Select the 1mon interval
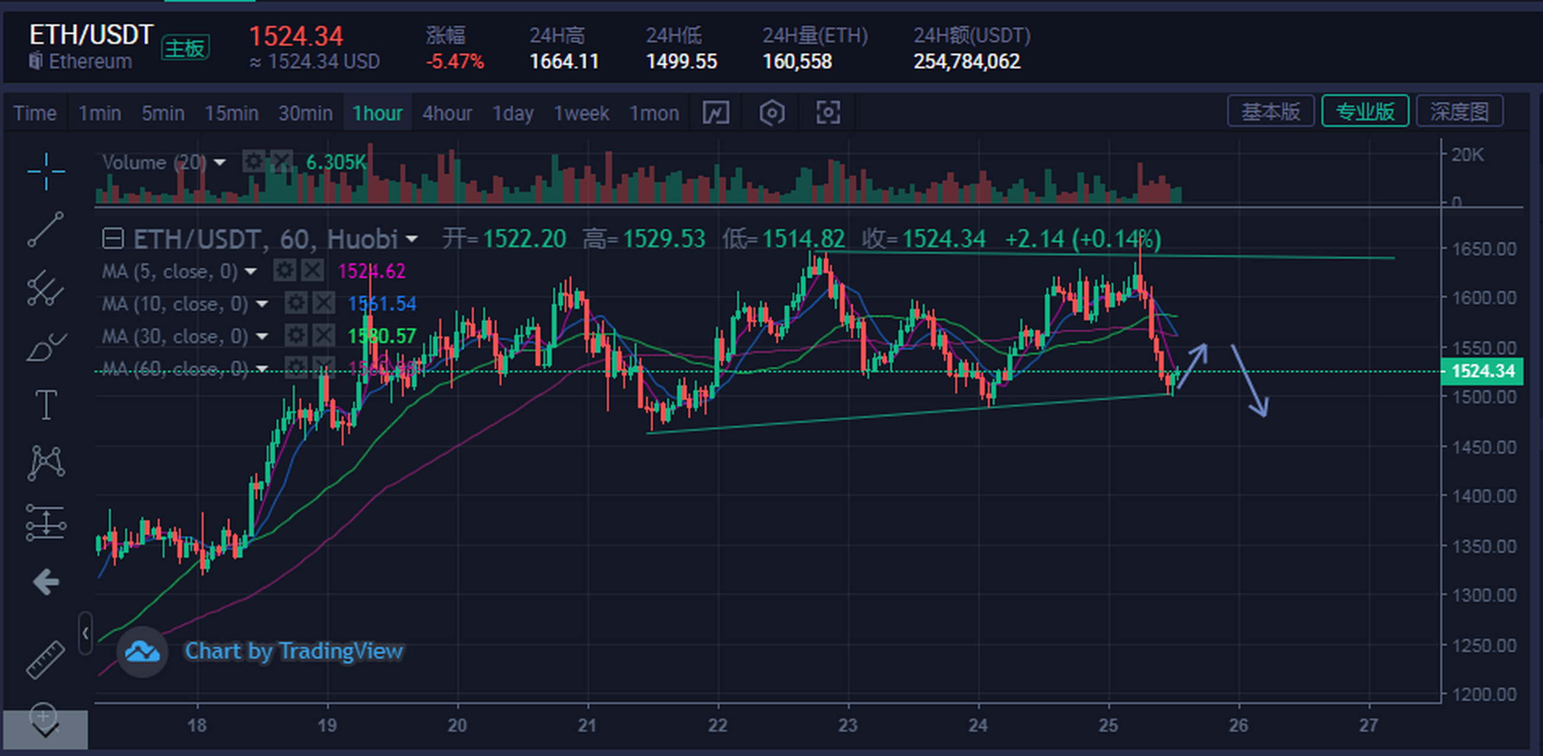 pos(654,113)
